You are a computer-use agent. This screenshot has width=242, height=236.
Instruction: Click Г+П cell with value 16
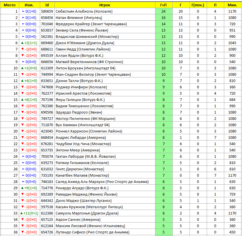[164, 18]
